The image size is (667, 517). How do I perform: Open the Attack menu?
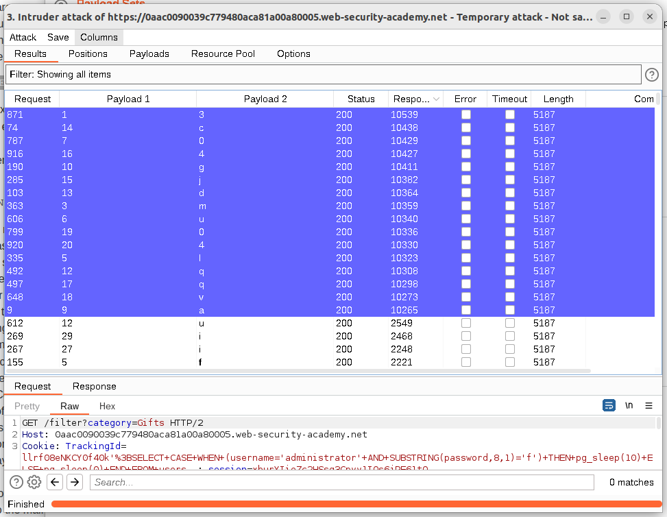click(x=23, y=38)
